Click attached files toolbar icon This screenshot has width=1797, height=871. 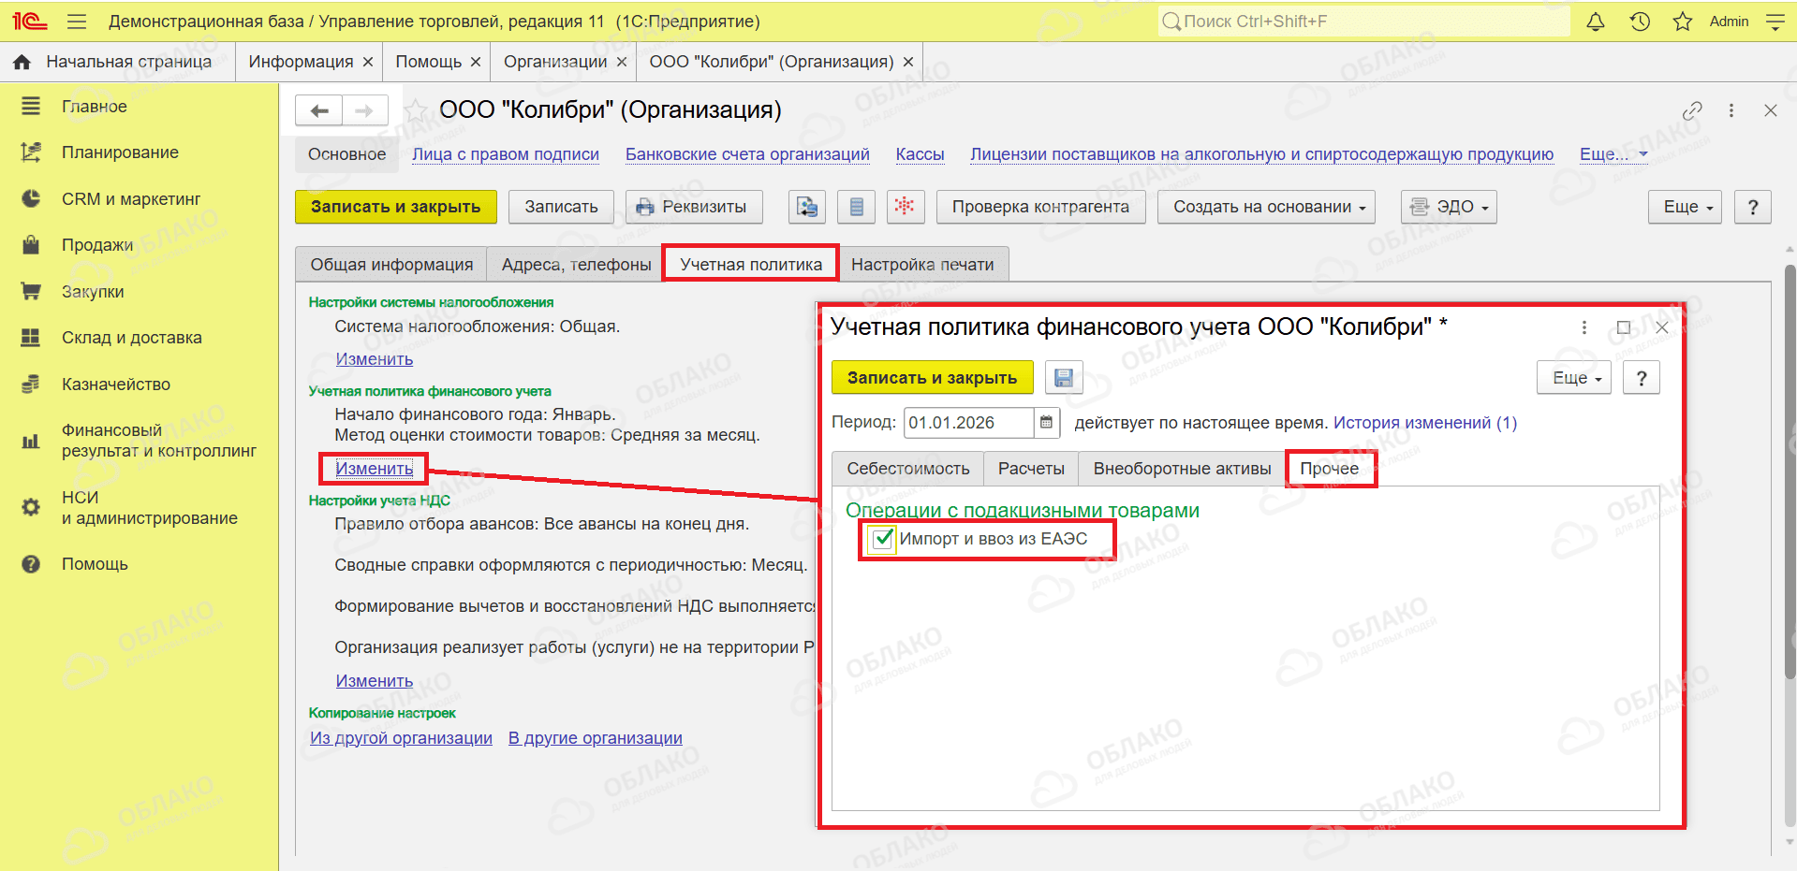pos(807,207)
